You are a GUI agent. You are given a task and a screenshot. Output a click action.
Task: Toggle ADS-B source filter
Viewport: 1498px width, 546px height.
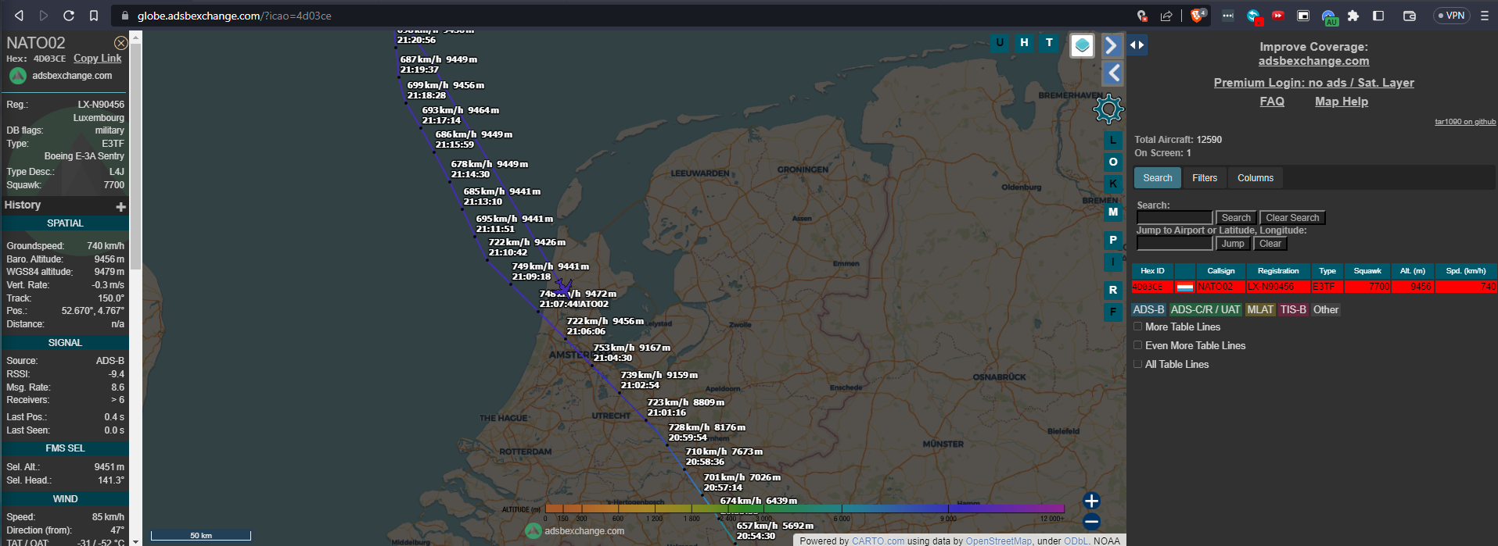point(1148,309)
